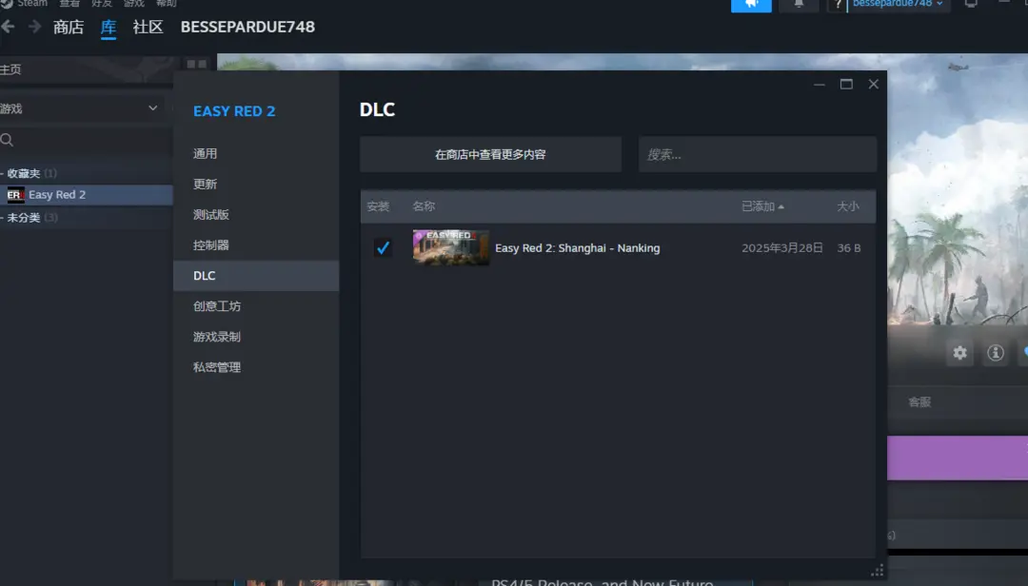Image resolution: width=1028 pixels, height=586 pixels.
Task: Minimize the Easy Red 2 properties dialog
Action: pyautogui.click(x=819, y=84)
